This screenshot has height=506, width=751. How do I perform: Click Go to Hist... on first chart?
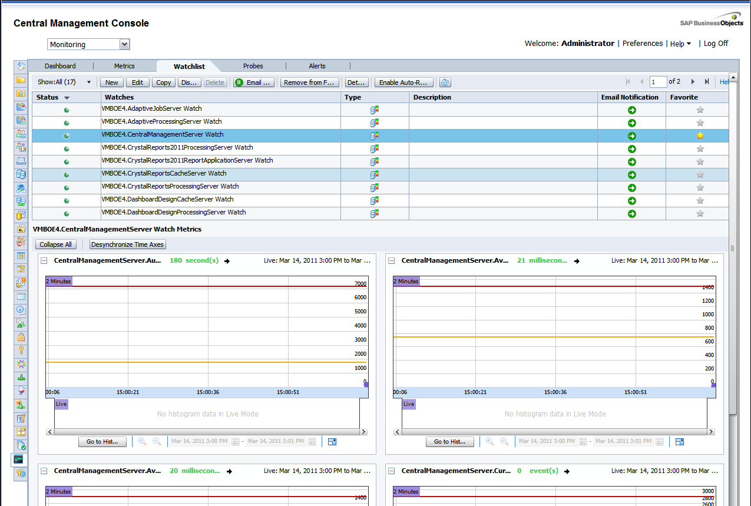102,441
